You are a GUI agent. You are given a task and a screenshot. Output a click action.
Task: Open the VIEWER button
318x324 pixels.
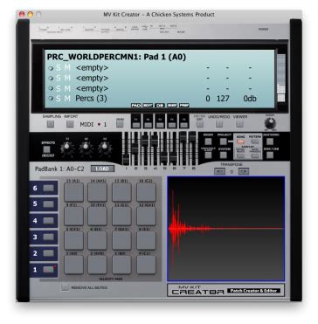[239, 124]
